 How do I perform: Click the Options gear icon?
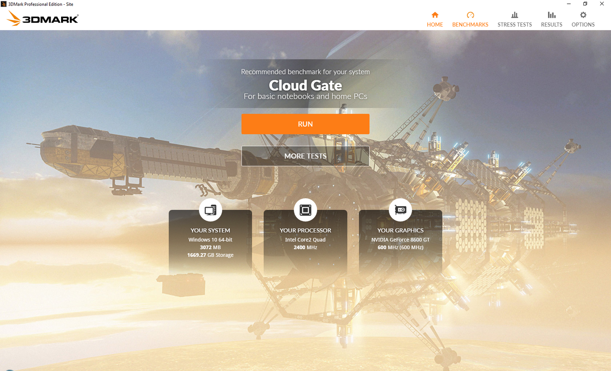tap(583, 15)
